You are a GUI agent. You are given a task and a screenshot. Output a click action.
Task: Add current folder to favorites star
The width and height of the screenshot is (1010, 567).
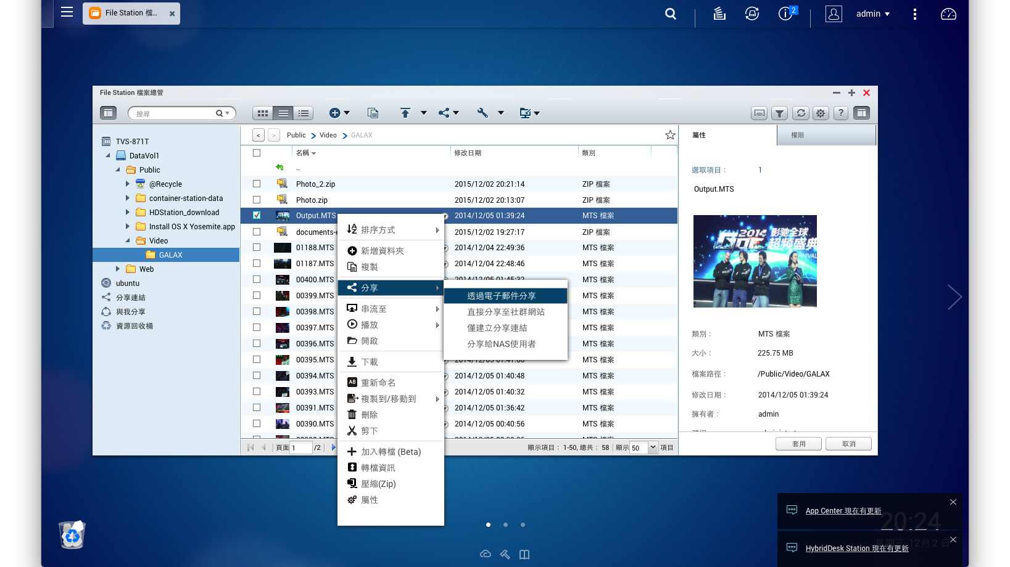click(x=670, y=135)
